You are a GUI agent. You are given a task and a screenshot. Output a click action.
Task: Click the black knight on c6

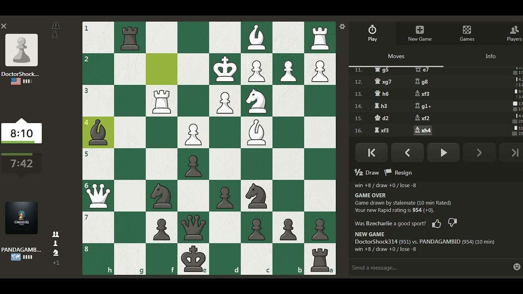(257, 196)
